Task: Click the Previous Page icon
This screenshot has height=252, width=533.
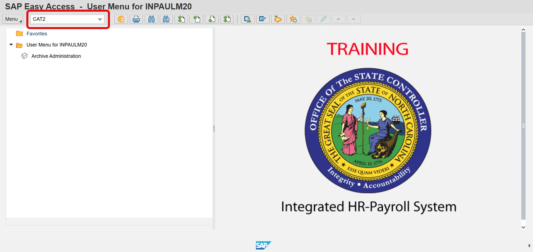Action: [197, 19]
